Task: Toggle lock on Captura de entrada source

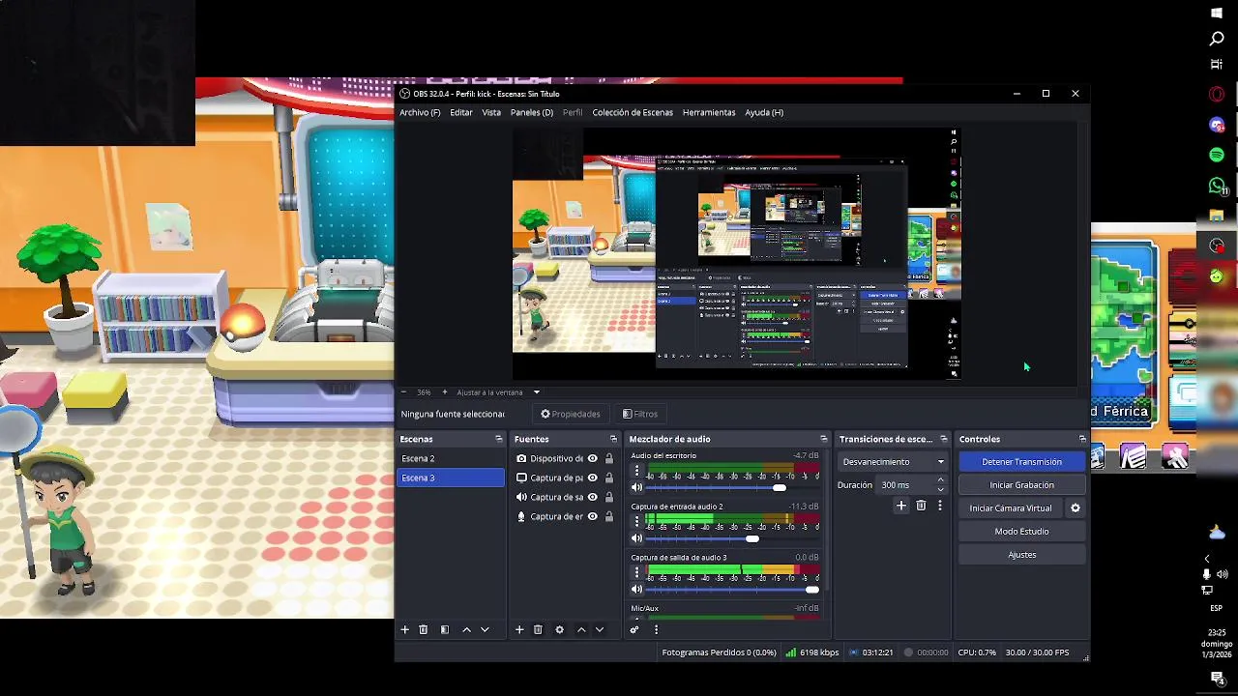Action: (x=609, y=516)
